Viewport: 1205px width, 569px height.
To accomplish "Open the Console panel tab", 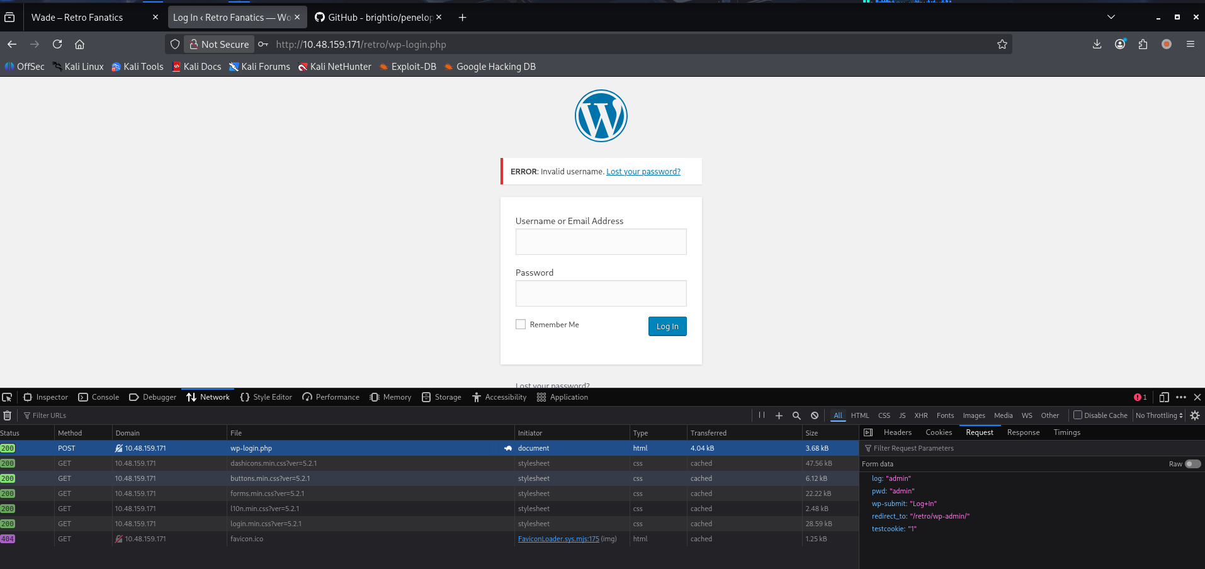I will [x=99, y=397].
